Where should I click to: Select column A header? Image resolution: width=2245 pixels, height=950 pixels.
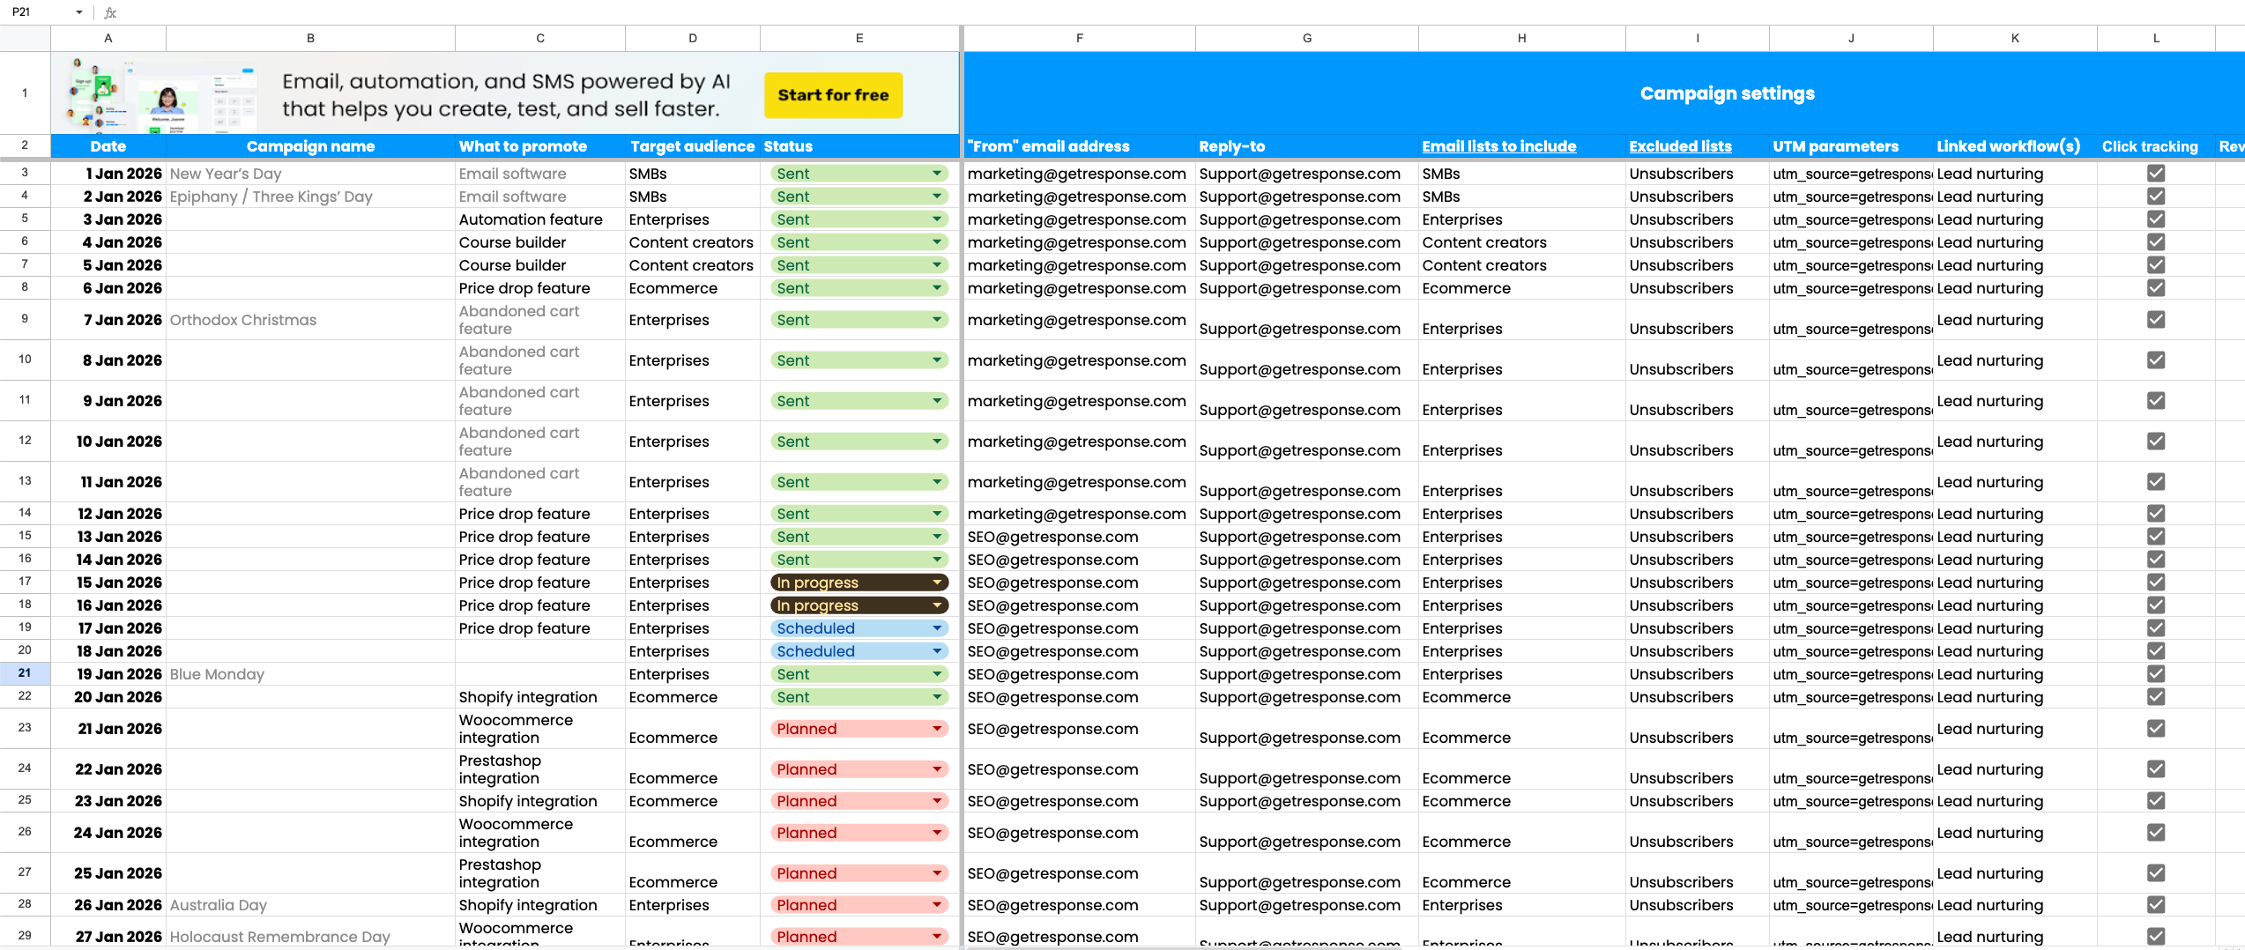[x=108, y=38]
